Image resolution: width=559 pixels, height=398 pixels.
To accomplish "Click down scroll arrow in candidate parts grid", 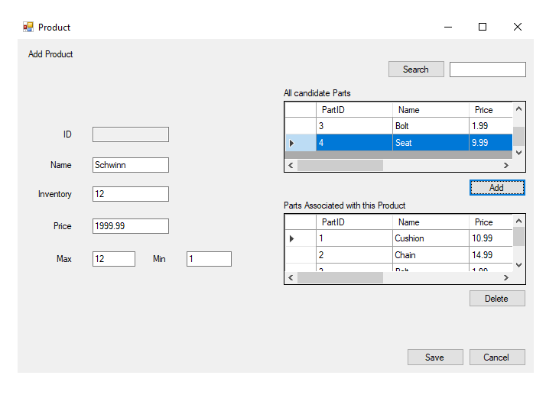I will point(518,153).
